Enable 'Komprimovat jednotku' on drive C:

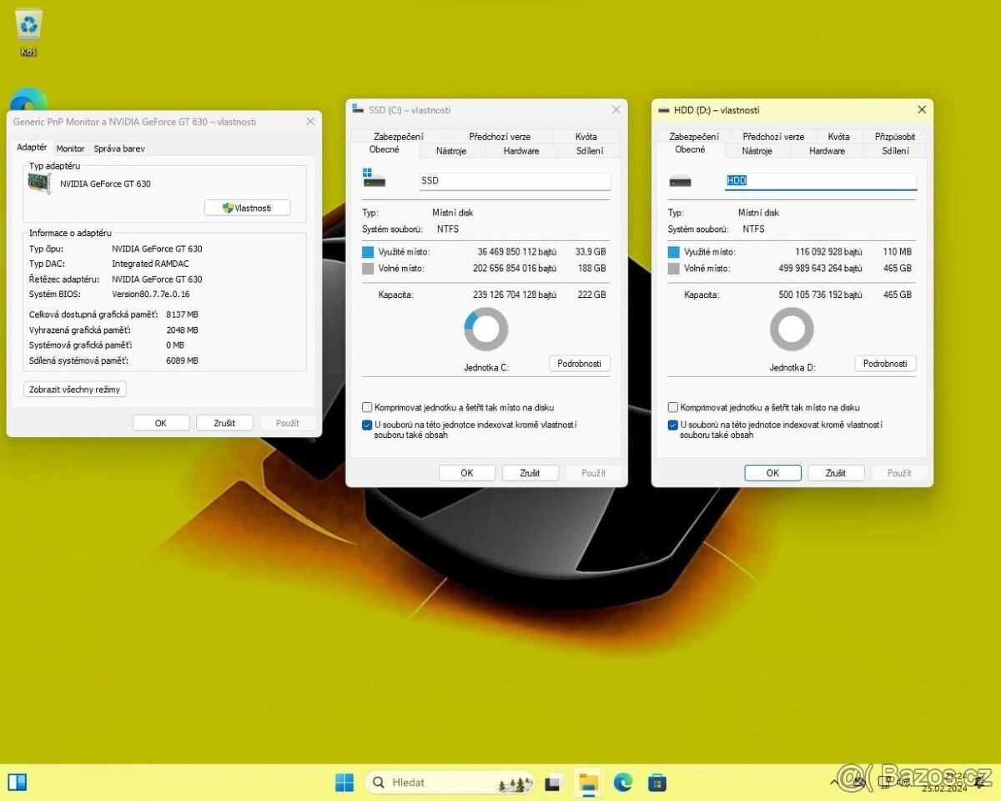click(367, 407)
